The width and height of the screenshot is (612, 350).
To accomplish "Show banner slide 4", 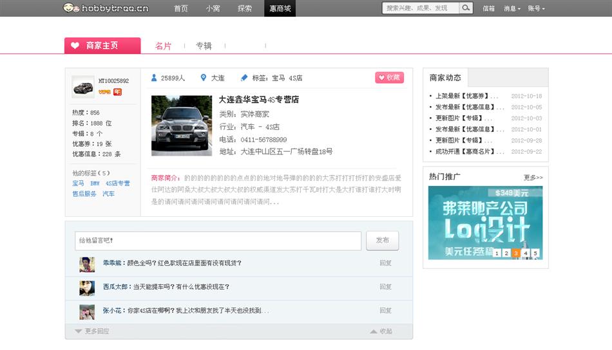I will 526,253.
